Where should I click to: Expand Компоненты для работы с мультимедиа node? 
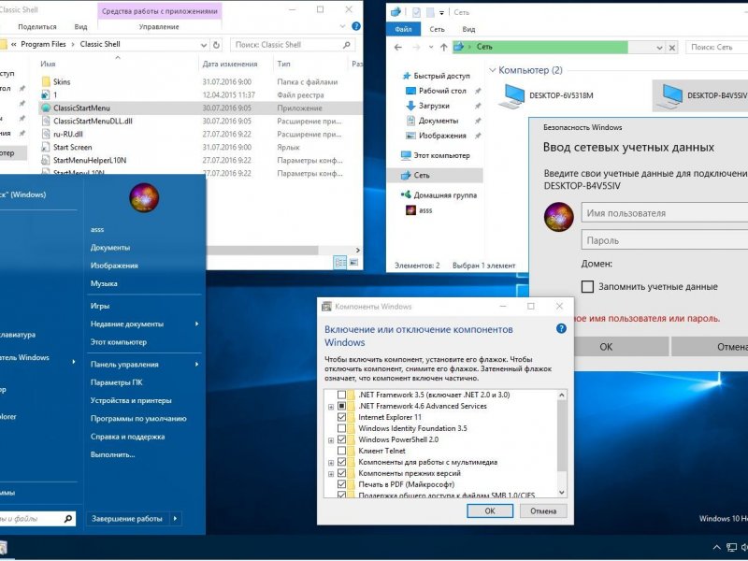[x=331, y=462]
